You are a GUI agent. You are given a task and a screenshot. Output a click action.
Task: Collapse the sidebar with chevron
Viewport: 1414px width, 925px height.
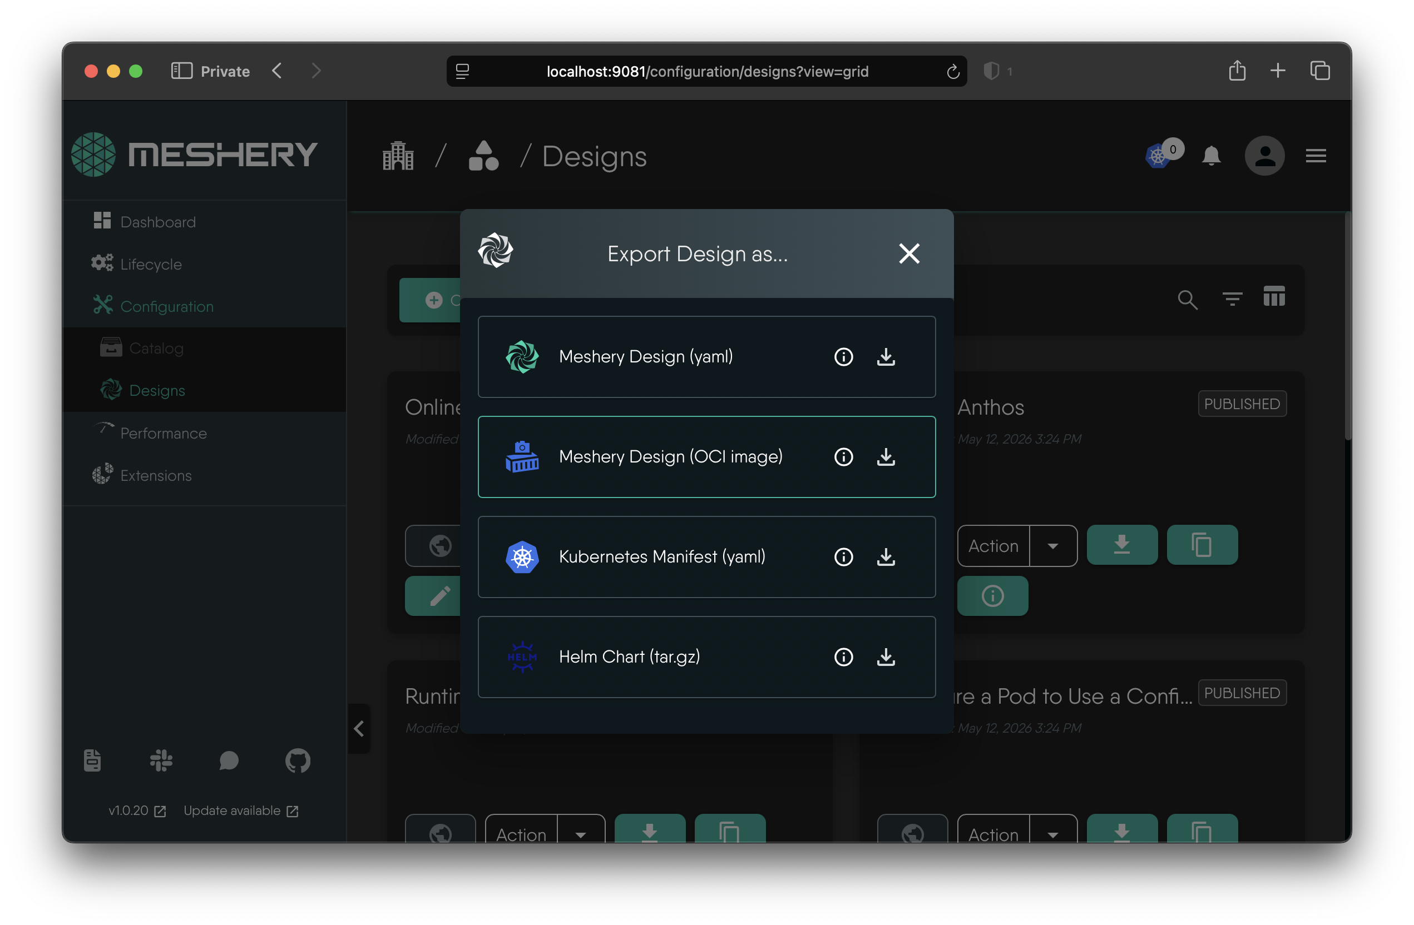click(358, 728)
